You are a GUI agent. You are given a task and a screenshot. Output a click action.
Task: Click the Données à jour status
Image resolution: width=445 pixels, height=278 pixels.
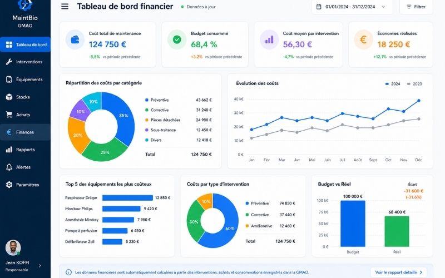(x=199, y=7)
